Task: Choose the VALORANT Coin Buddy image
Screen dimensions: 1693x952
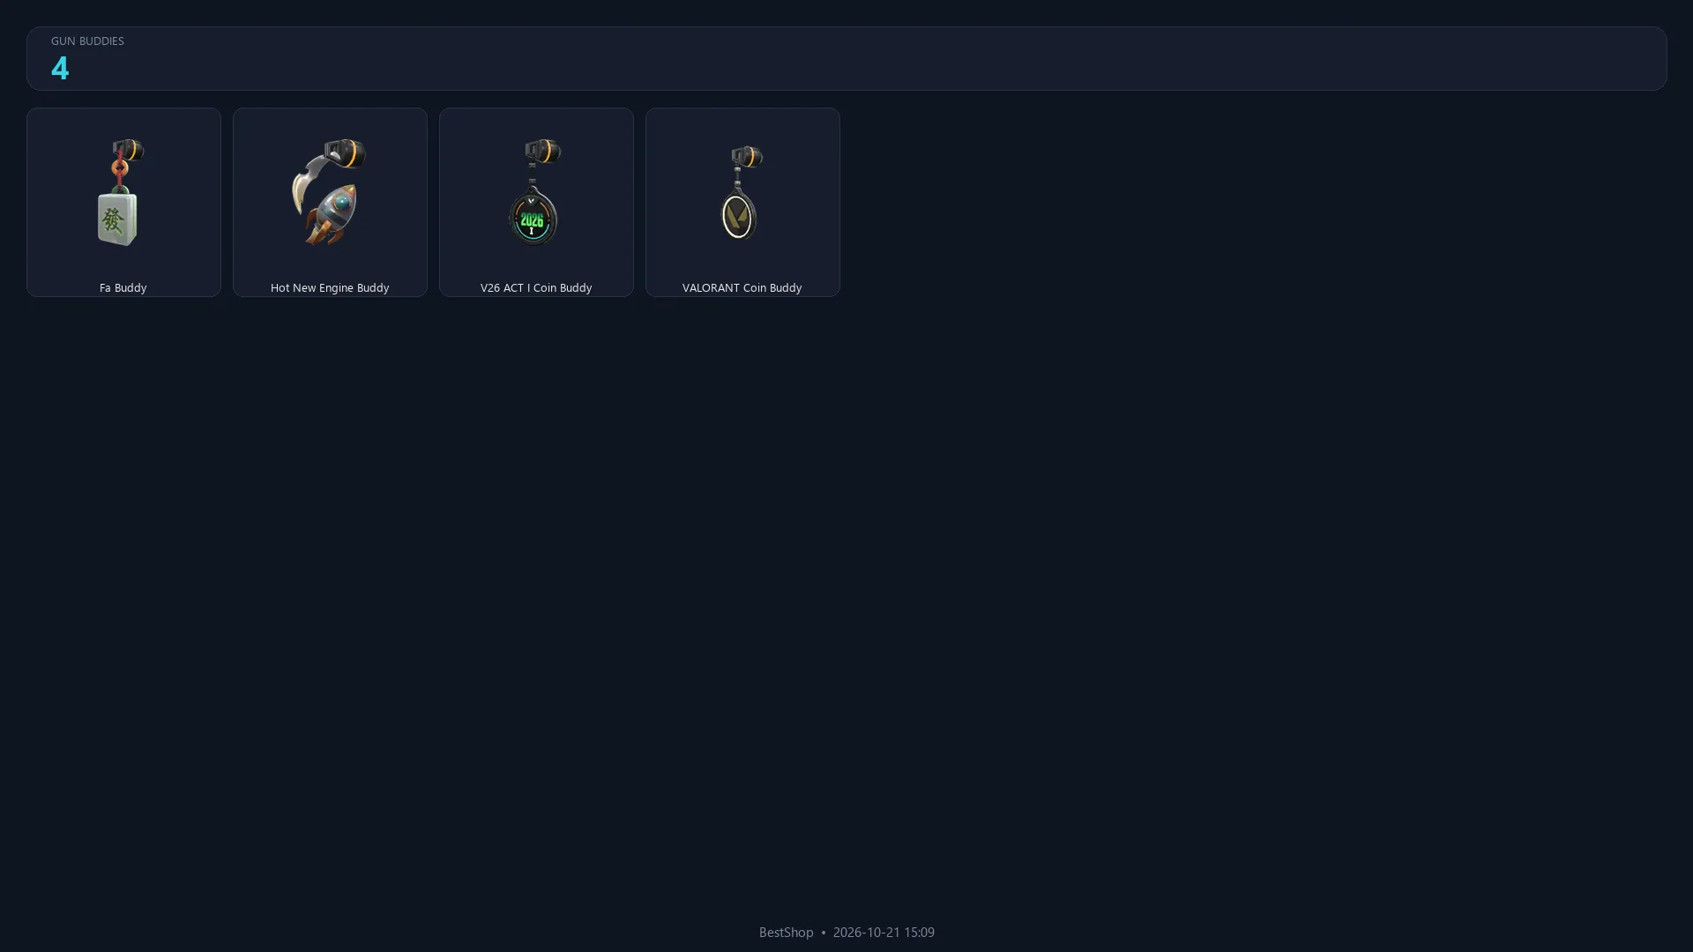Action: coord(742,193)
